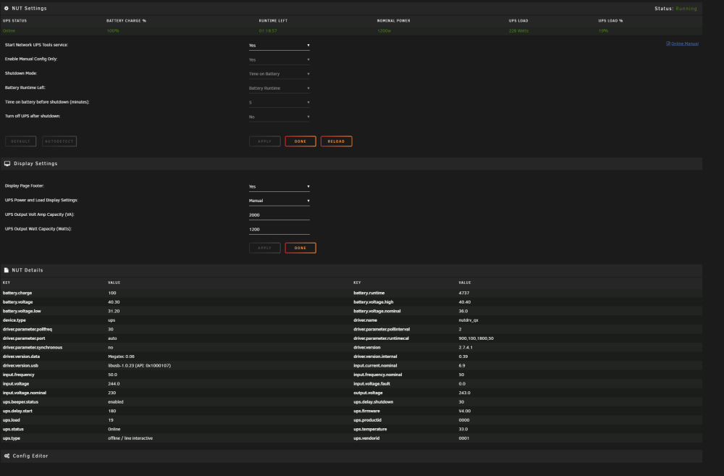Click the NUT Details document icon
Screen dimensions: 724x476
coord(7,270)
